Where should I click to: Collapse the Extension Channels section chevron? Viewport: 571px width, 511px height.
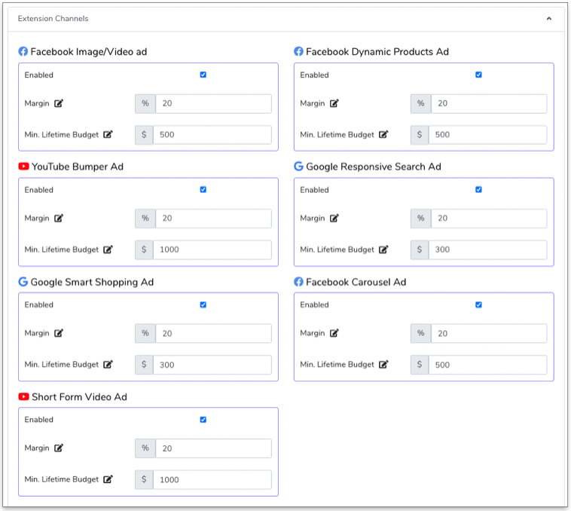click(x=549, y=18)
